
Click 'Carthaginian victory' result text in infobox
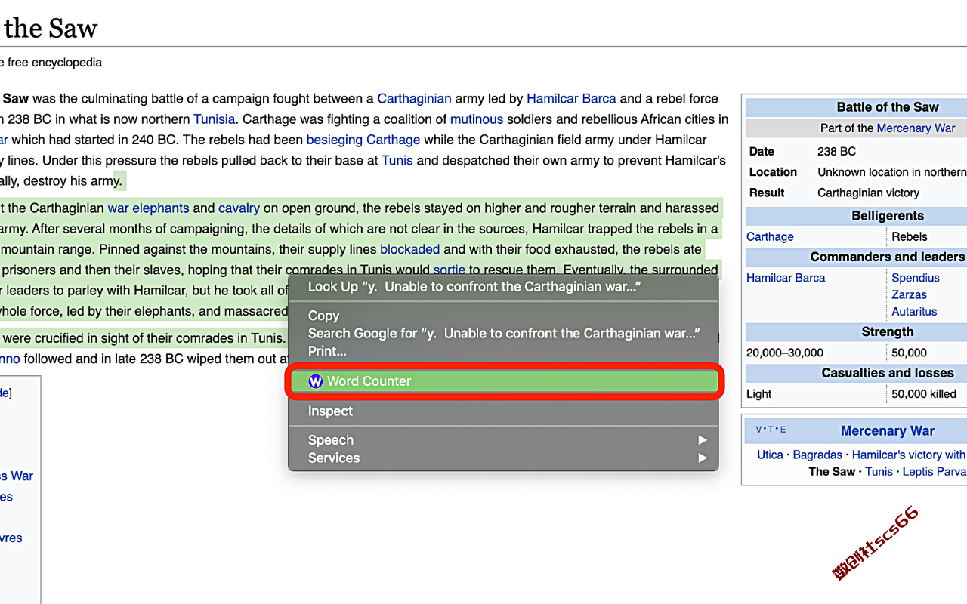click(x=868, y=193)
